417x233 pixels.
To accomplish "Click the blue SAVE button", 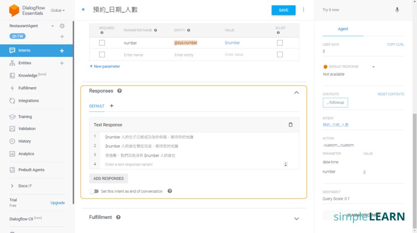I will pos(283,10).
